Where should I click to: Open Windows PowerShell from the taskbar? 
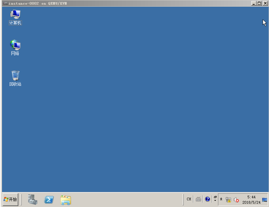pyautogui.click(x=49, y=200)
